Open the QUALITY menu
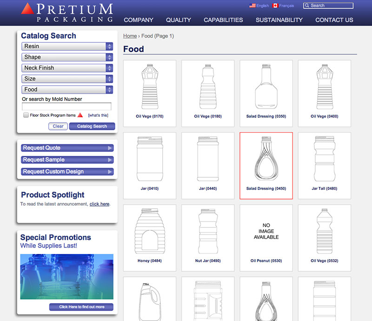 click(179, 20)
